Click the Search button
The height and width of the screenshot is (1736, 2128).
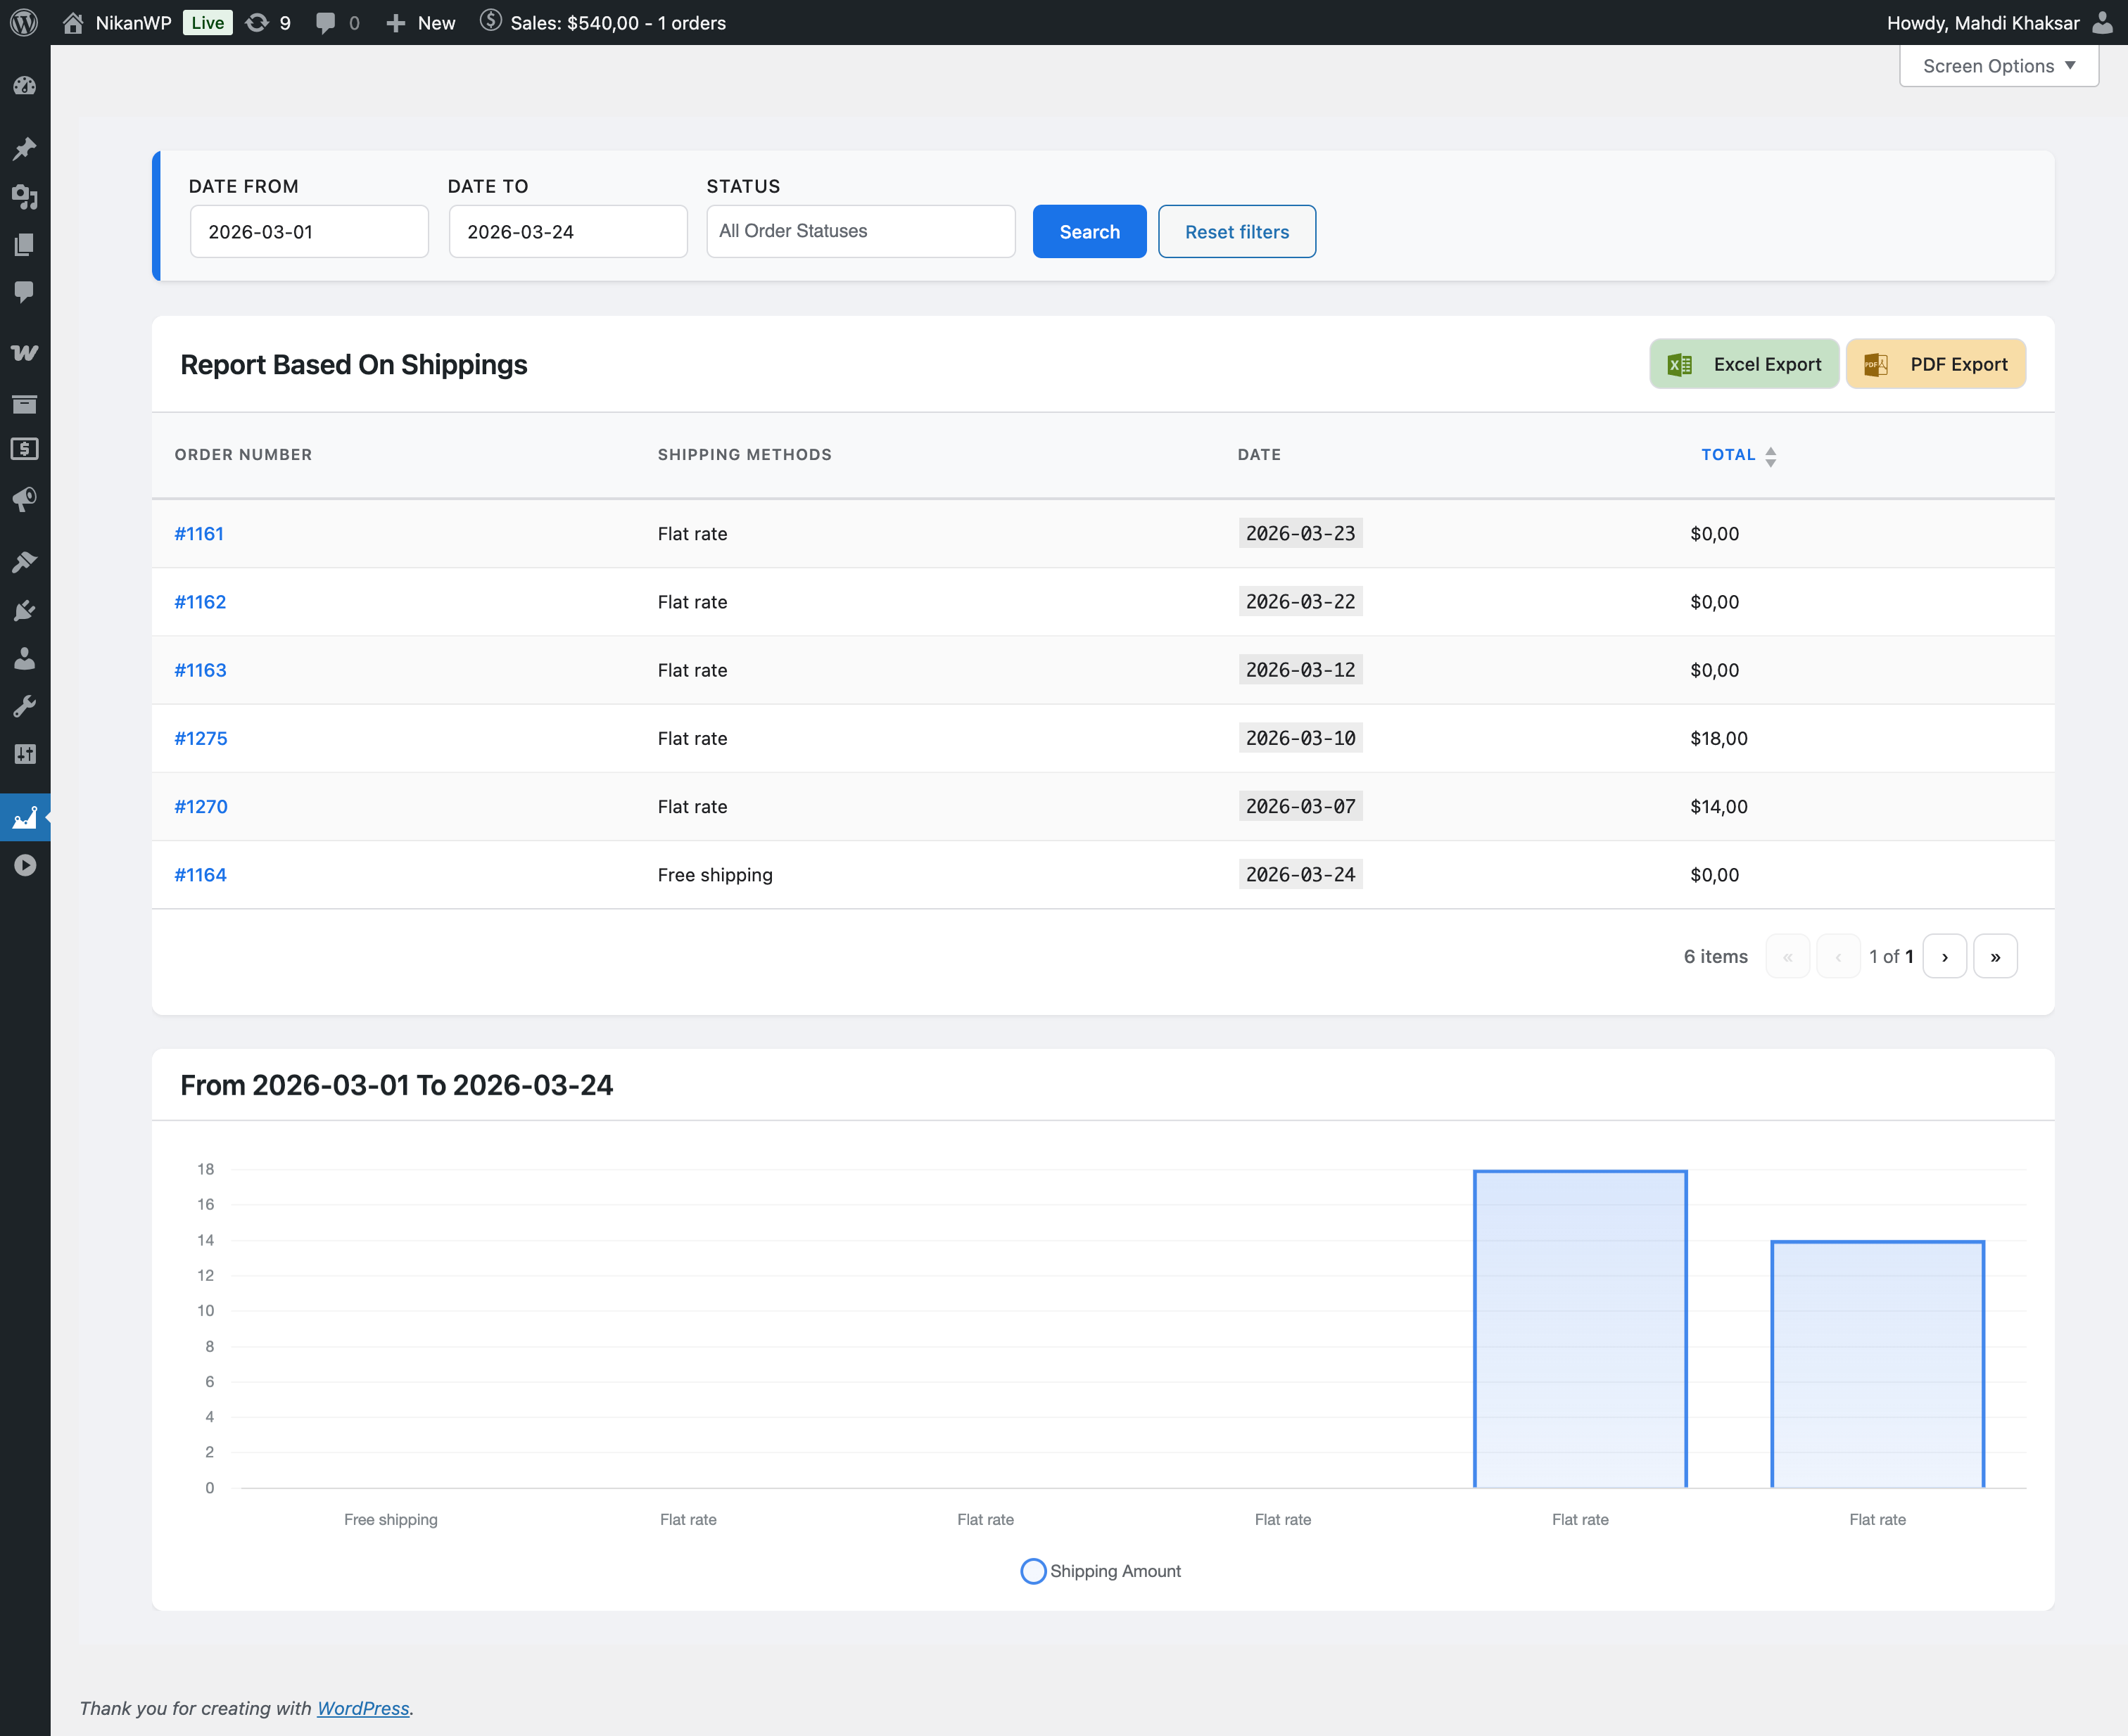point(1089,232)
